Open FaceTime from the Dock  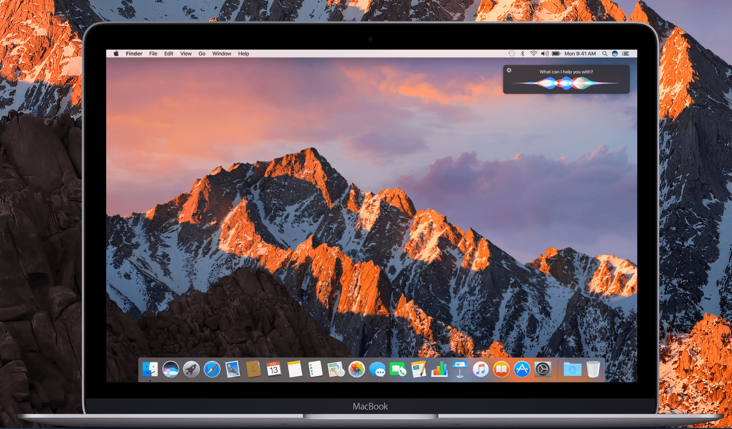pos(398,369)
